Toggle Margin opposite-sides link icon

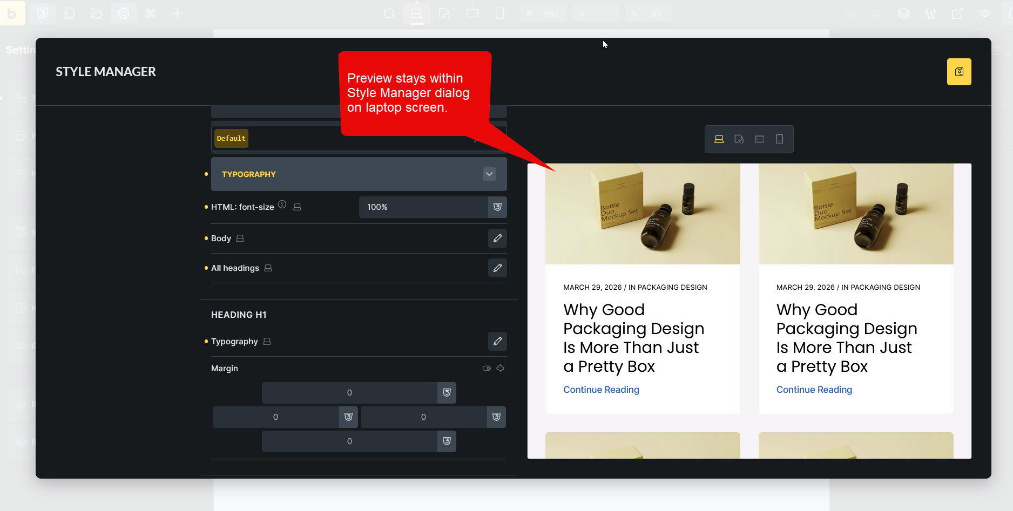[501, 369]
